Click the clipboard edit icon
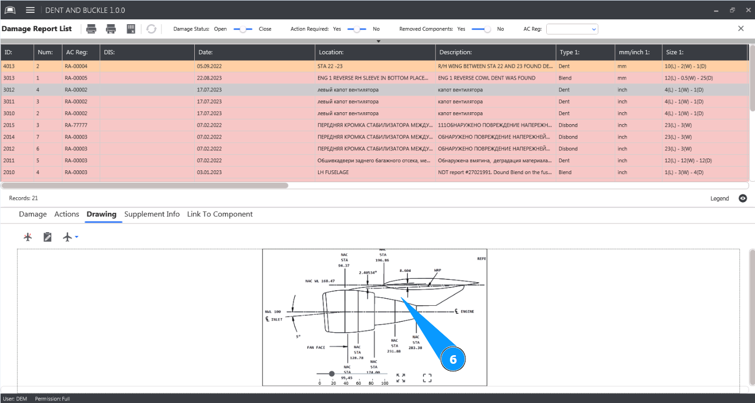The image size is (755, 403). point(47,237)
